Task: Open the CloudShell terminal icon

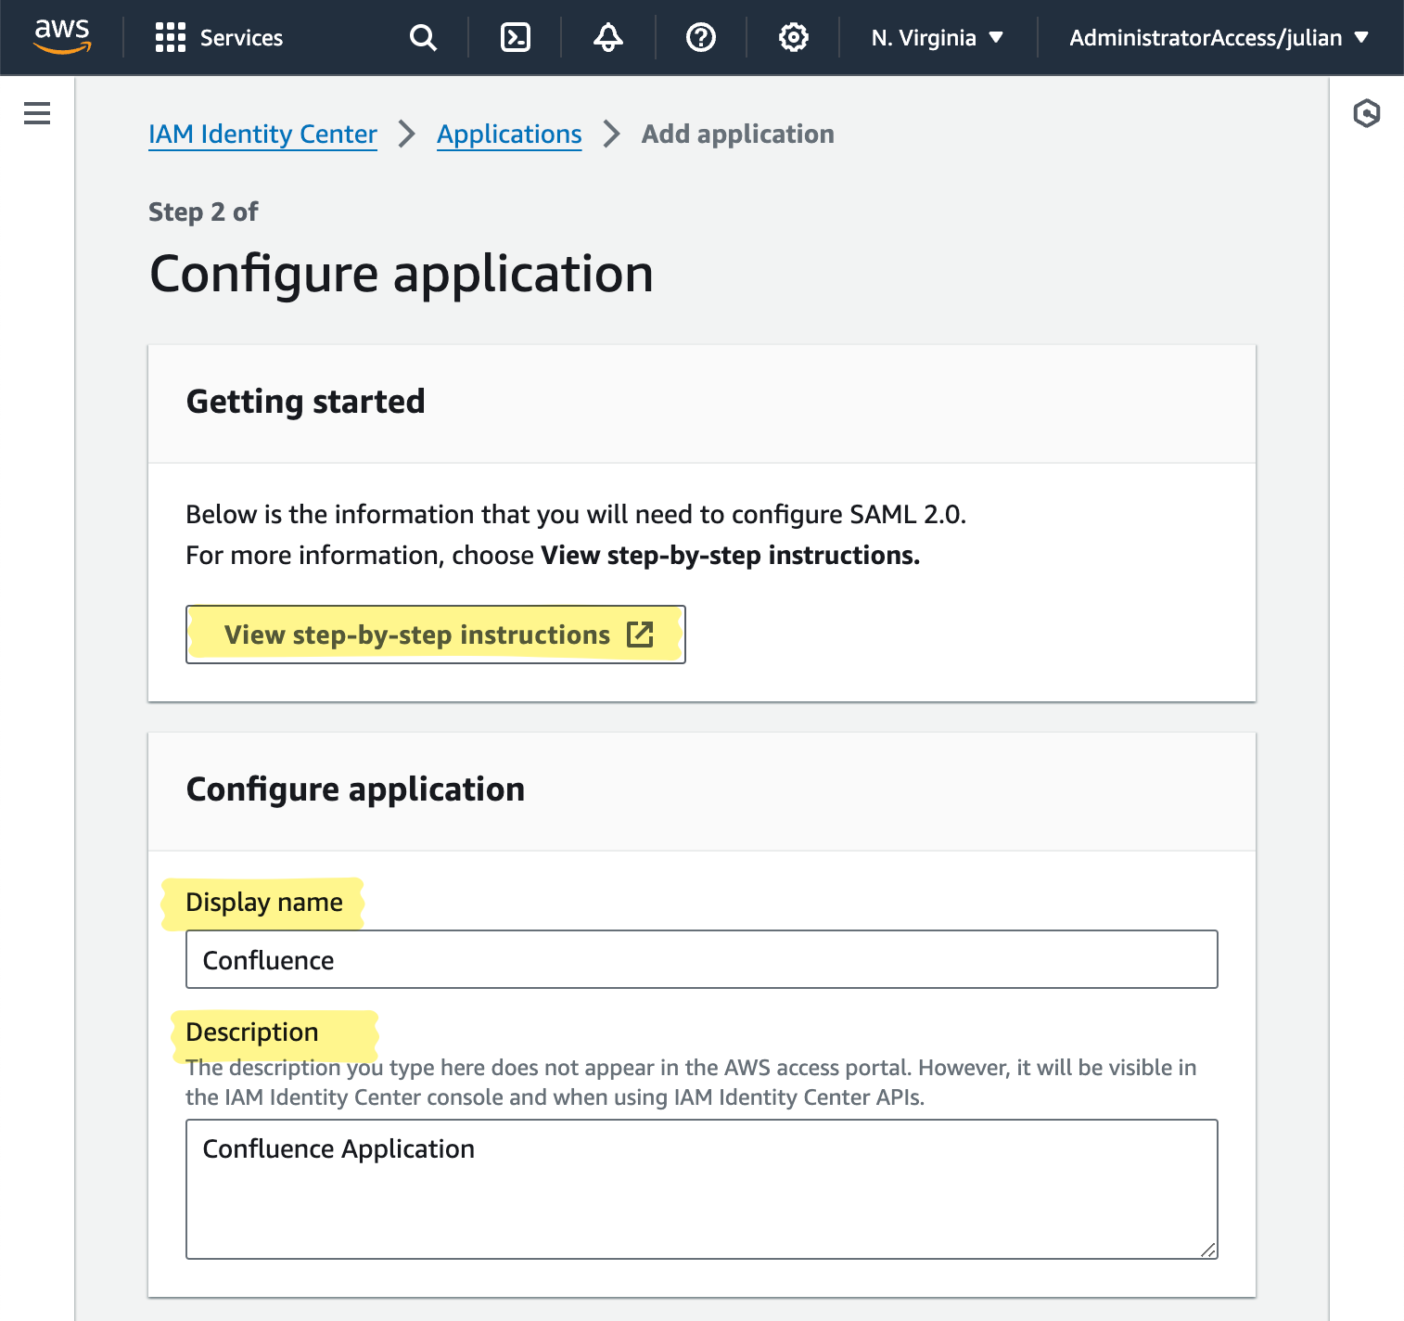Action: pos(516,37)
